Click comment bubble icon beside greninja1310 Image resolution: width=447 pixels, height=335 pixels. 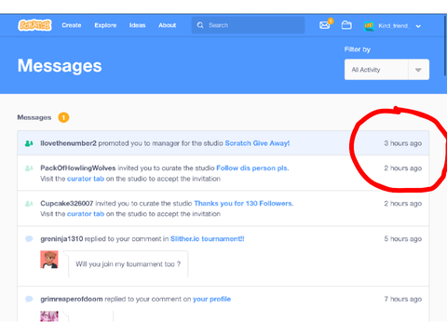point(29,239)
